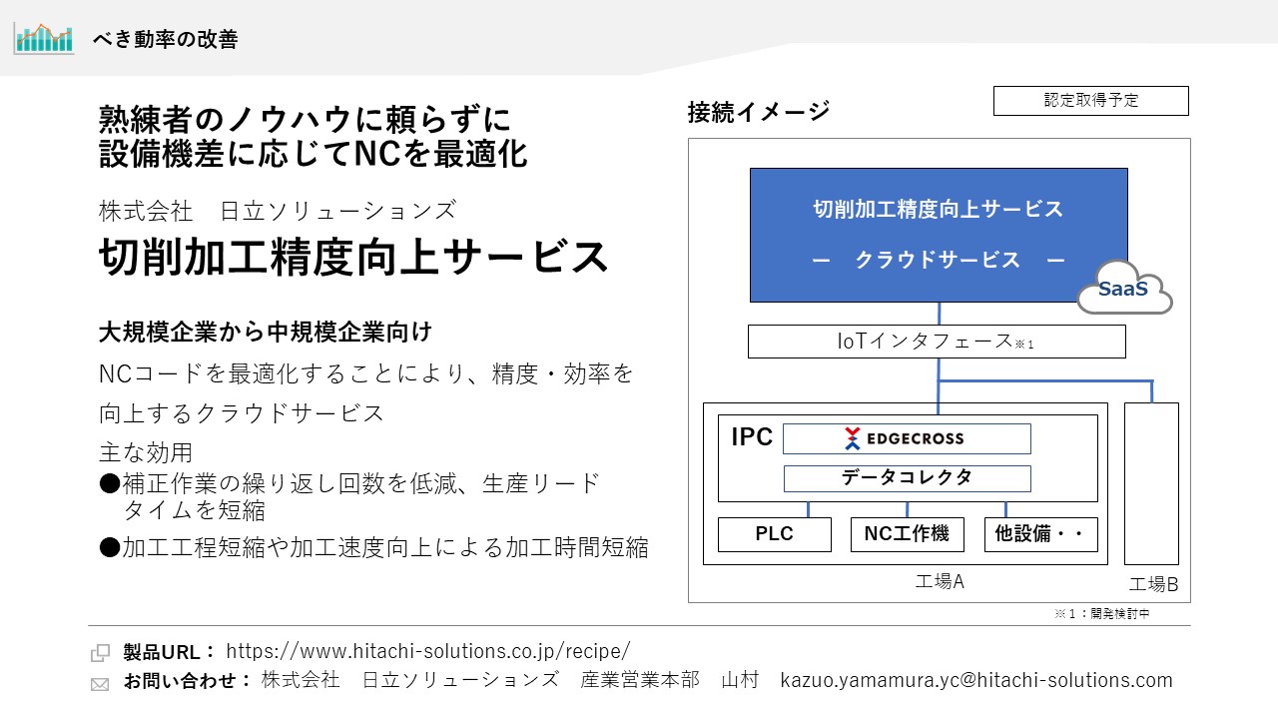Click the 加工工程短縮や加工速度向上 bullet

pos(374,547)
